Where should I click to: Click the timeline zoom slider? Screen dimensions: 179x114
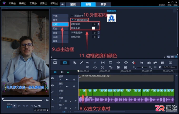142,68
